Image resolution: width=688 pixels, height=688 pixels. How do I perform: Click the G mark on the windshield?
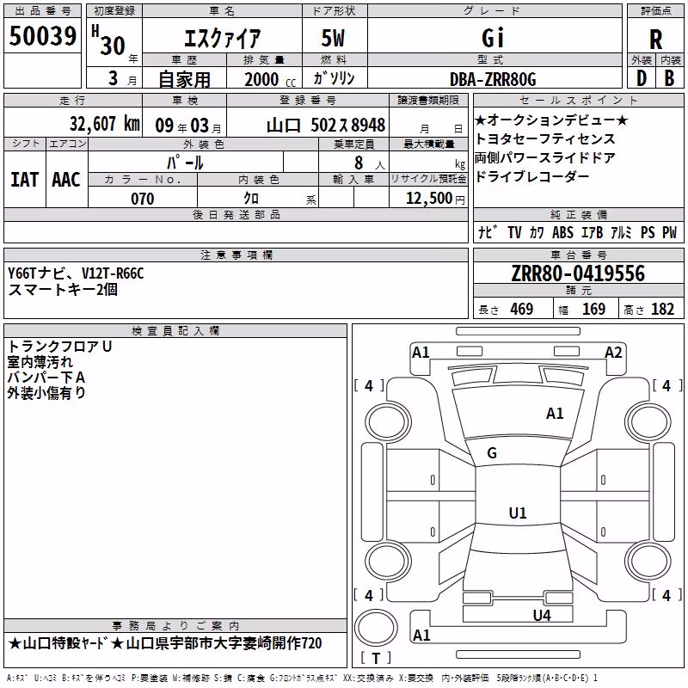[492, 453]
